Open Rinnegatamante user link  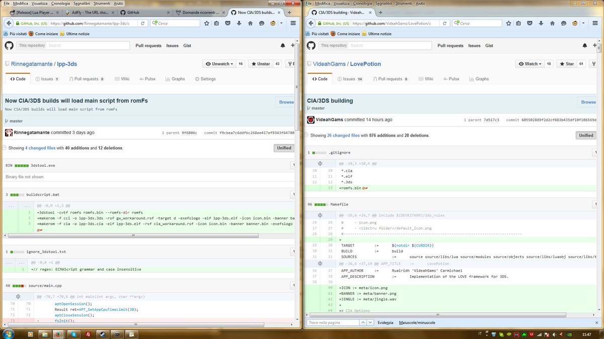click(32, 64)
